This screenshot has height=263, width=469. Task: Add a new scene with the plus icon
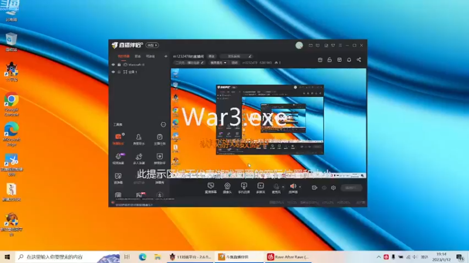point(166,56)
